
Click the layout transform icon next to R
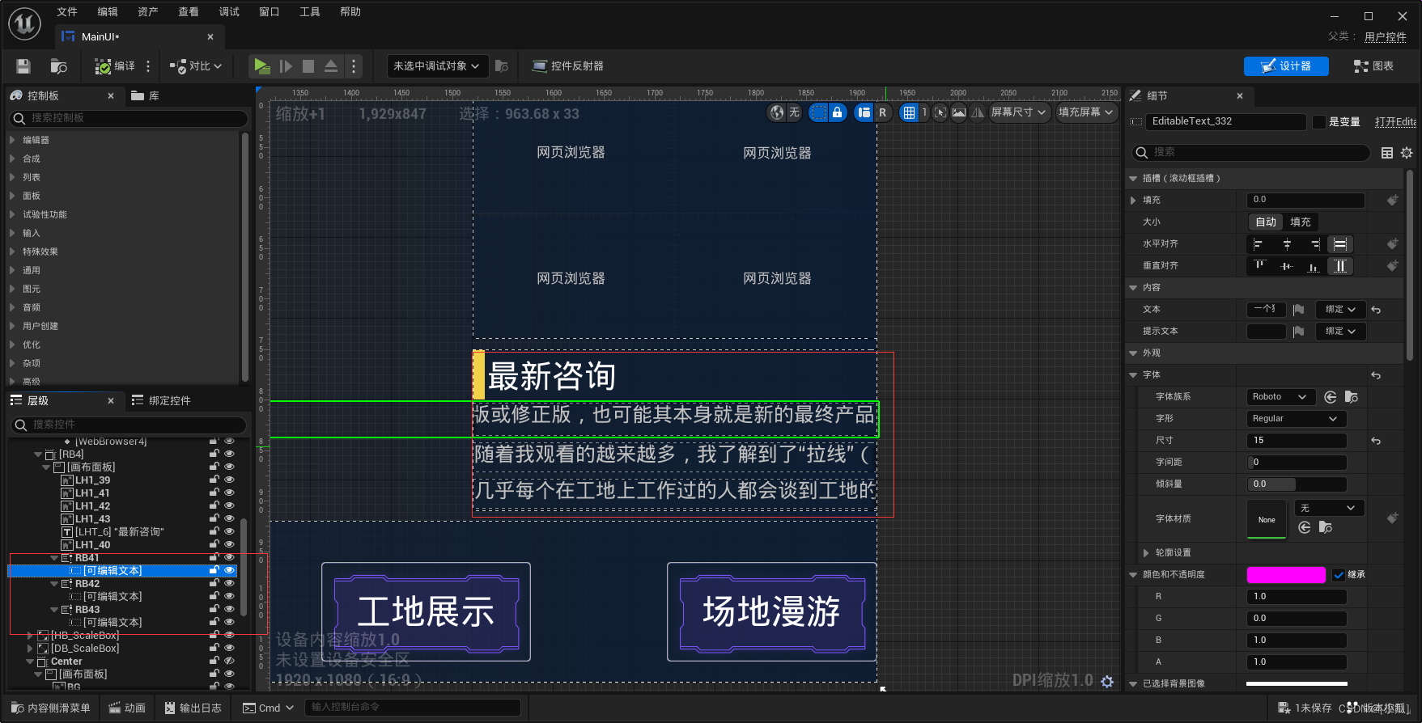[x=864, y=112]
